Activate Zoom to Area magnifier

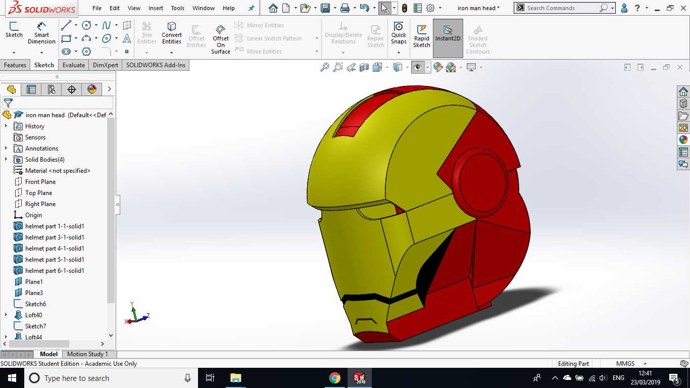click(338, 67)
